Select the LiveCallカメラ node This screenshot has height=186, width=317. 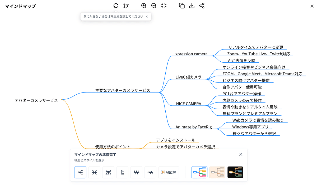pos(188,77)
